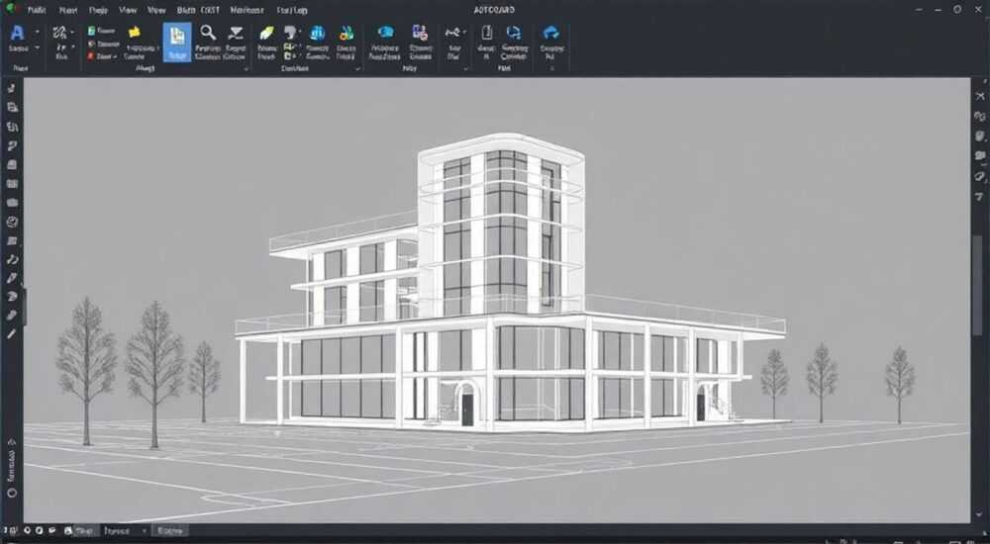Select the magnifying glass tool in ribbon
This screenshot has height=544, width=990.
pos(208,33)
